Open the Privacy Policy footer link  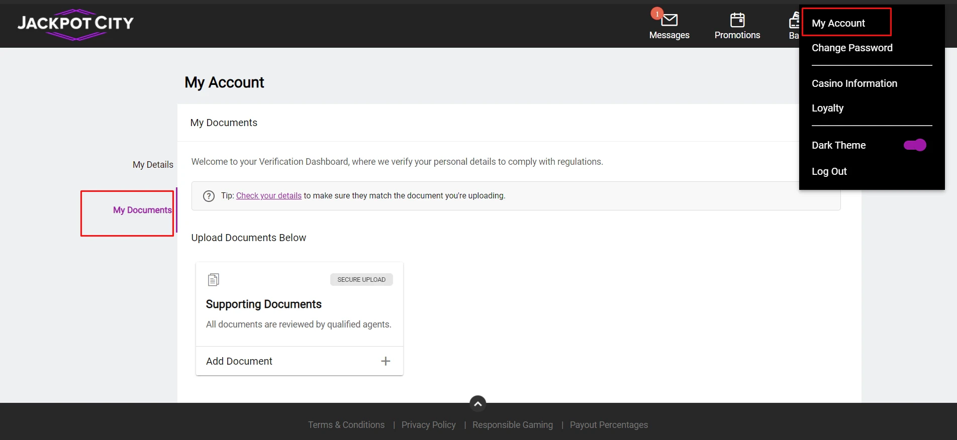429,425
